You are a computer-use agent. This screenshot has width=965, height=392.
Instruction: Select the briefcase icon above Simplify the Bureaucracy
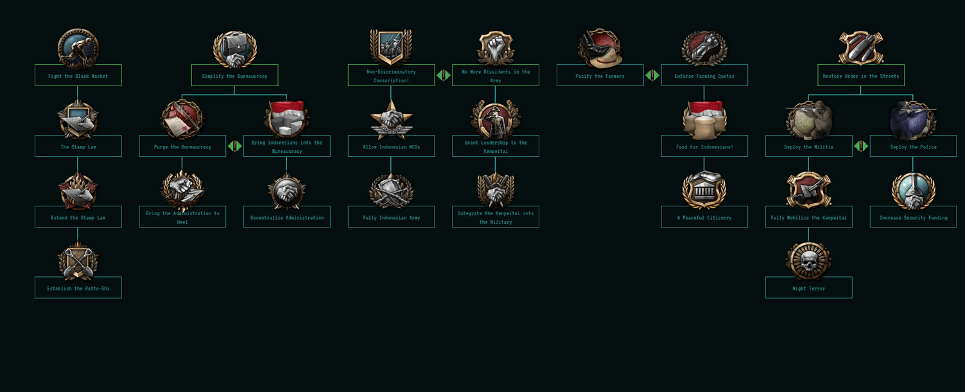pos(234,49)
